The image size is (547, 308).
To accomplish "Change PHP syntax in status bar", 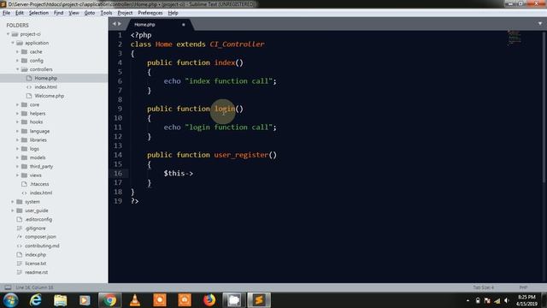I will point(523,287).
